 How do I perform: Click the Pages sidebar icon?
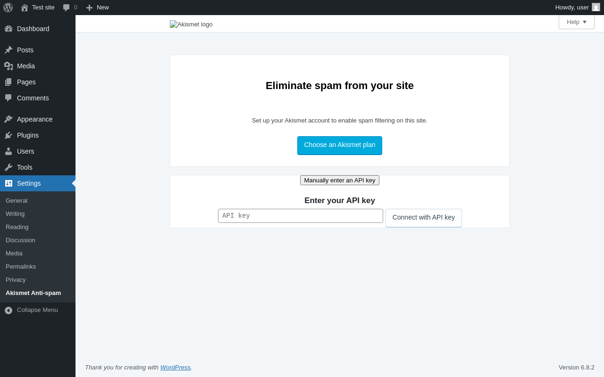pyautogui.click(x=8, y=82)
